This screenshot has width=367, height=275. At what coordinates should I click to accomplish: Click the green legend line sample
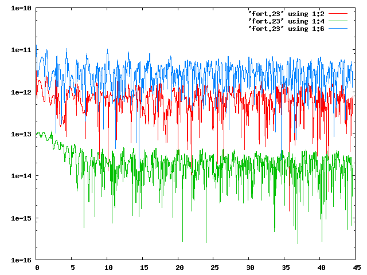click(x=338, y=21)
